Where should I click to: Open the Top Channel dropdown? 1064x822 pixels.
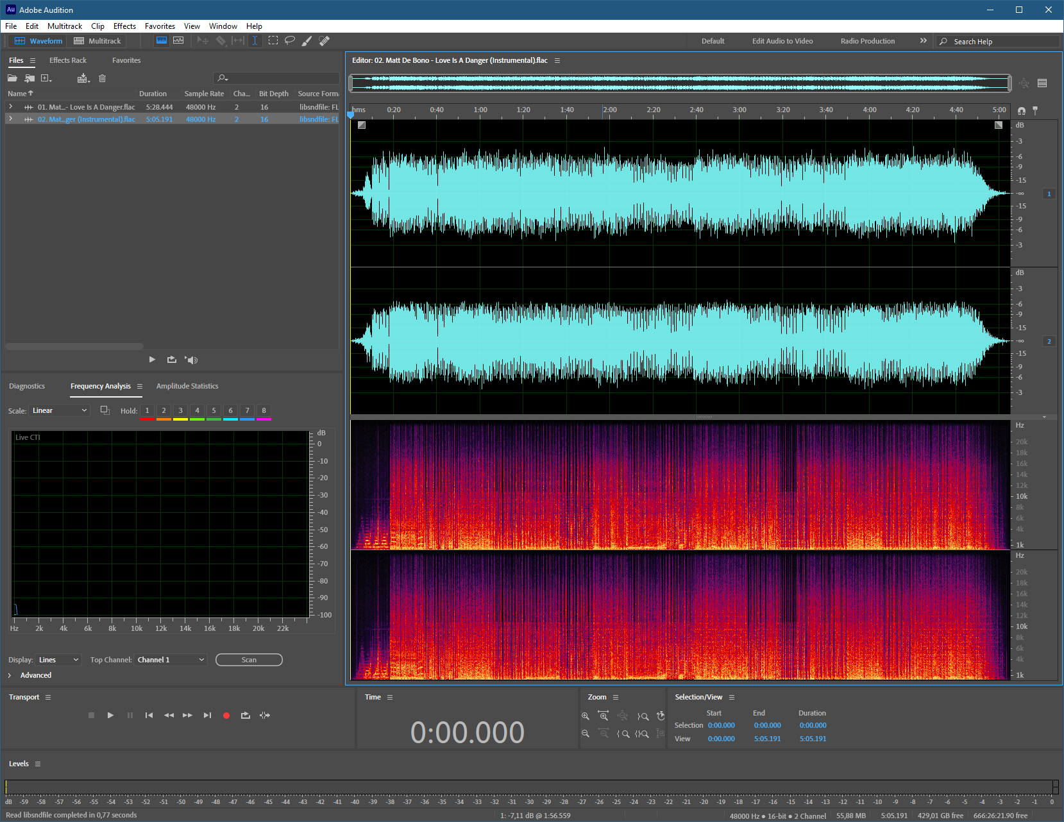point(171,660)
